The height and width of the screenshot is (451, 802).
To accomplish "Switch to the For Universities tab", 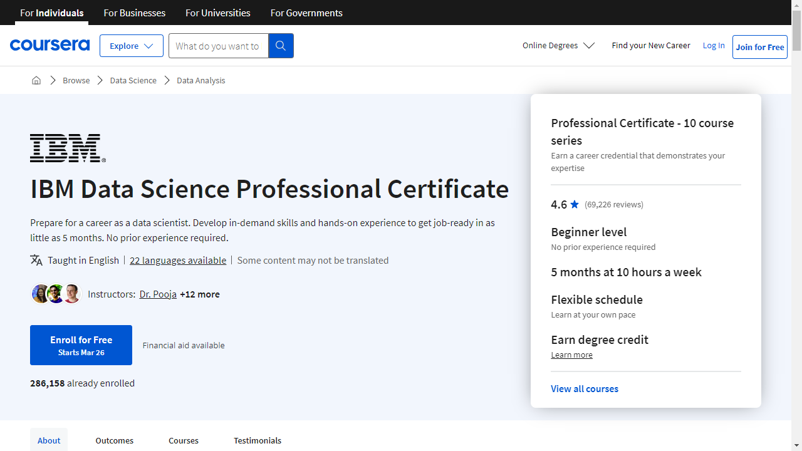I will (x=218, y=13).
